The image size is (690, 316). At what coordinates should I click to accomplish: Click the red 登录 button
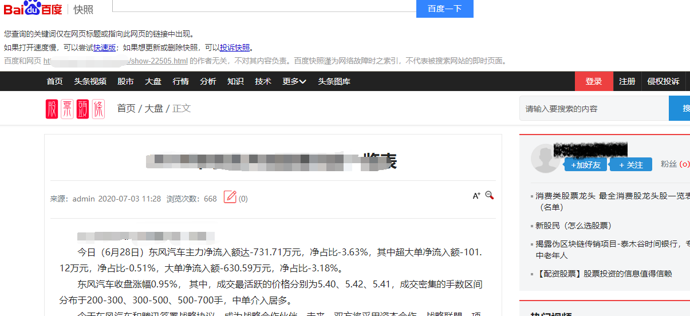(x=594, y=81)
